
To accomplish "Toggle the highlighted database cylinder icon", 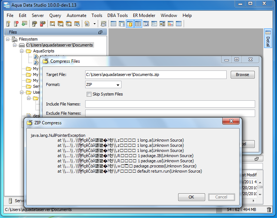I will coord(130,24).
